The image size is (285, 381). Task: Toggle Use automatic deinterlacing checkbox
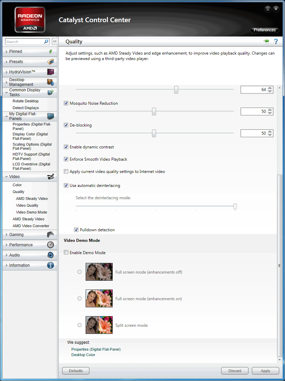pos(66,186)
